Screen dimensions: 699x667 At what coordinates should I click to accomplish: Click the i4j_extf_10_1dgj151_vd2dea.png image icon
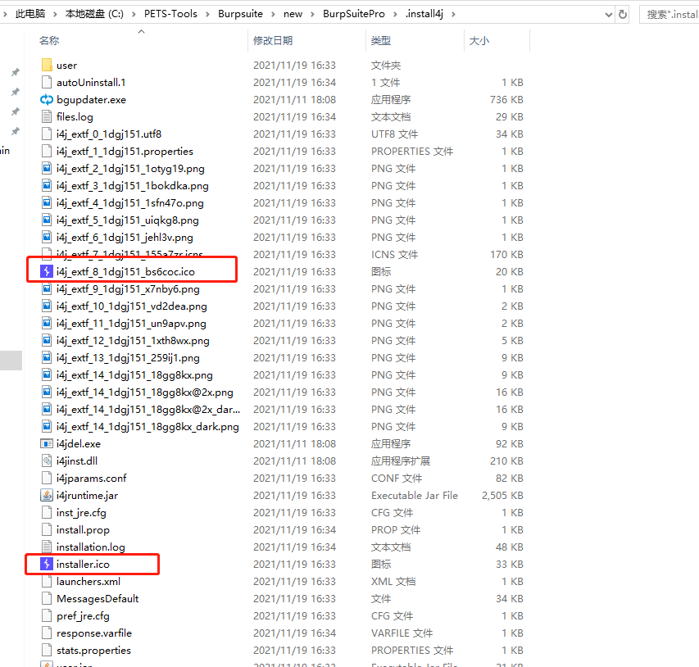[47, 306]
